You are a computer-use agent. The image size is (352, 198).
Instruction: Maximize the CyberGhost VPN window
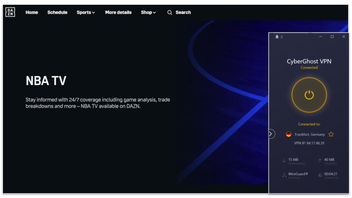coord(332,37)
